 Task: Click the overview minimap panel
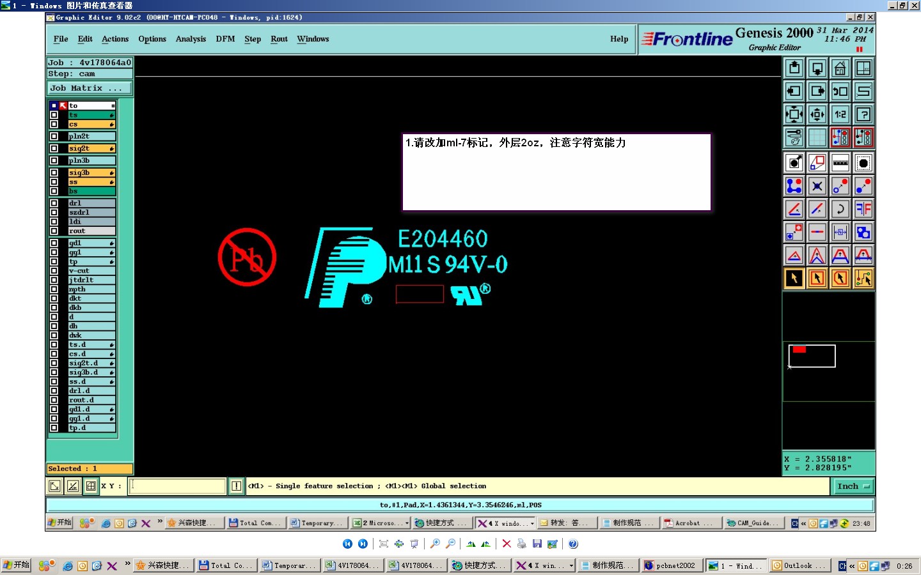point(828,371)
